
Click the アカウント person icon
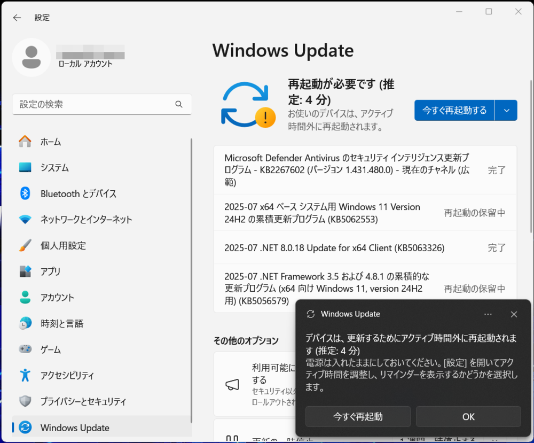25,297
